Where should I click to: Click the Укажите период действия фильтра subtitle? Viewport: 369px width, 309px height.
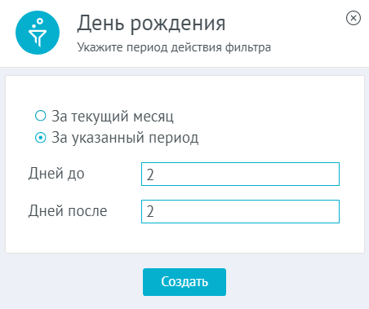click(174, 47)
